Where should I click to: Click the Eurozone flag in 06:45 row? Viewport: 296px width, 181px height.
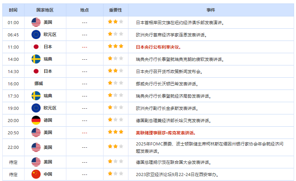coord(36,34)
